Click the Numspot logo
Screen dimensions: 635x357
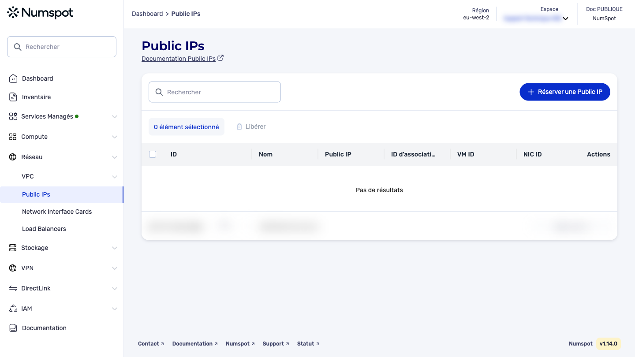coord(40,13)
